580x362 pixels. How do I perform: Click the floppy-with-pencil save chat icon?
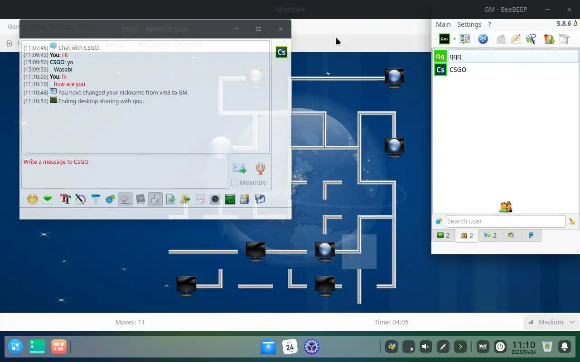[x=245, y=199]
